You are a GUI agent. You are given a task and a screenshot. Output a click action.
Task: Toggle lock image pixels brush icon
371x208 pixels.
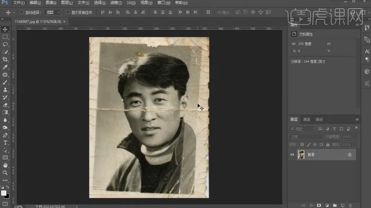pyautogui.click(x=308, y=144)
